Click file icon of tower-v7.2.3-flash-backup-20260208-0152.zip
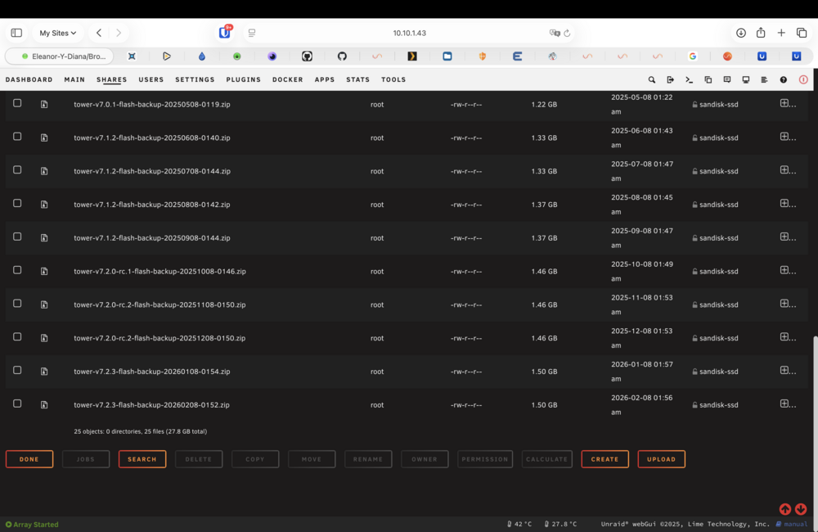 point(44,404)
